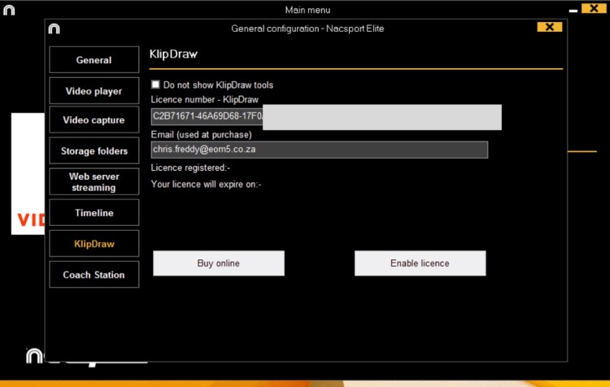Select the Video capture tab
Viewport: 610px width, 387px height.
pyautogui.click(x=94, y=120)
